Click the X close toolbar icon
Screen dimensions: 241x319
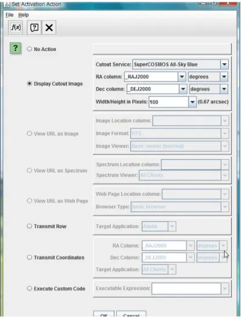coord(49,27)
